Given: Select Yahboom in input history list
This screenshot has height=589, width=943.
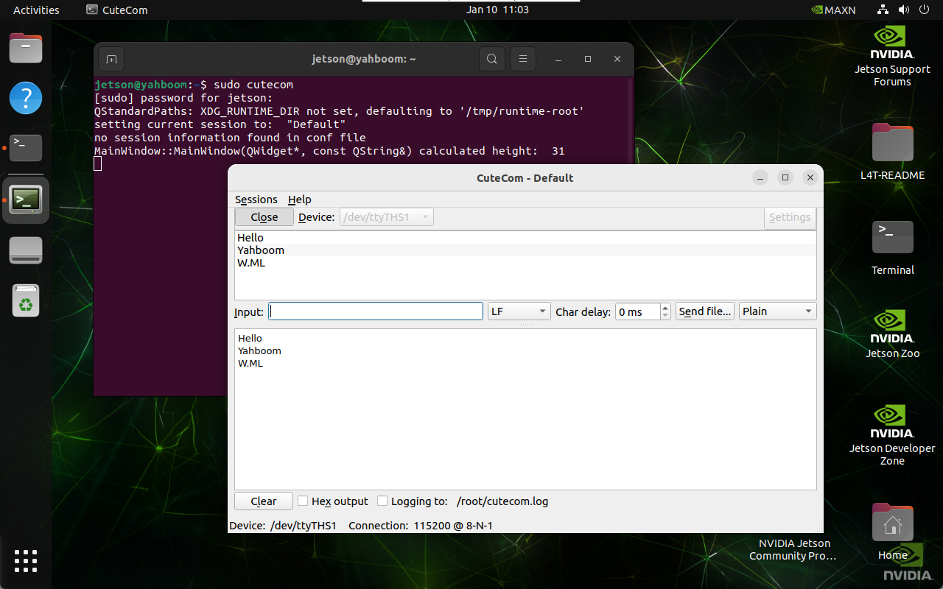Looking at the screenshot, I should 525,250.
